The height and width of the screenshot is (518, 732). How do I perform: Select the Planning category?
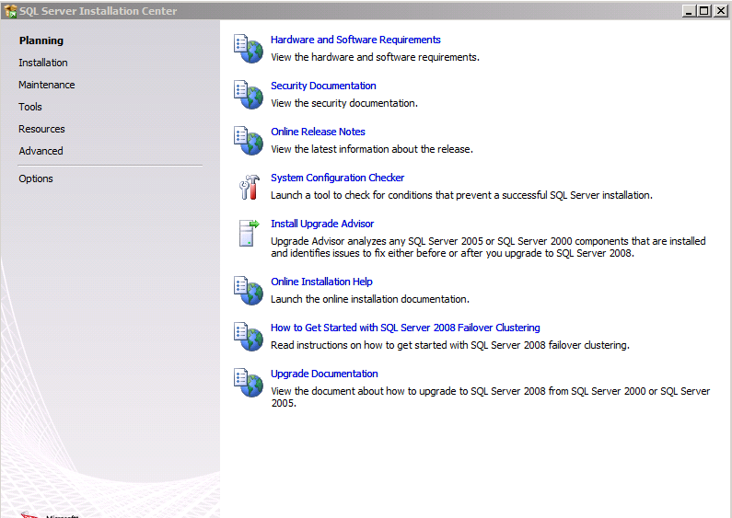41,40
